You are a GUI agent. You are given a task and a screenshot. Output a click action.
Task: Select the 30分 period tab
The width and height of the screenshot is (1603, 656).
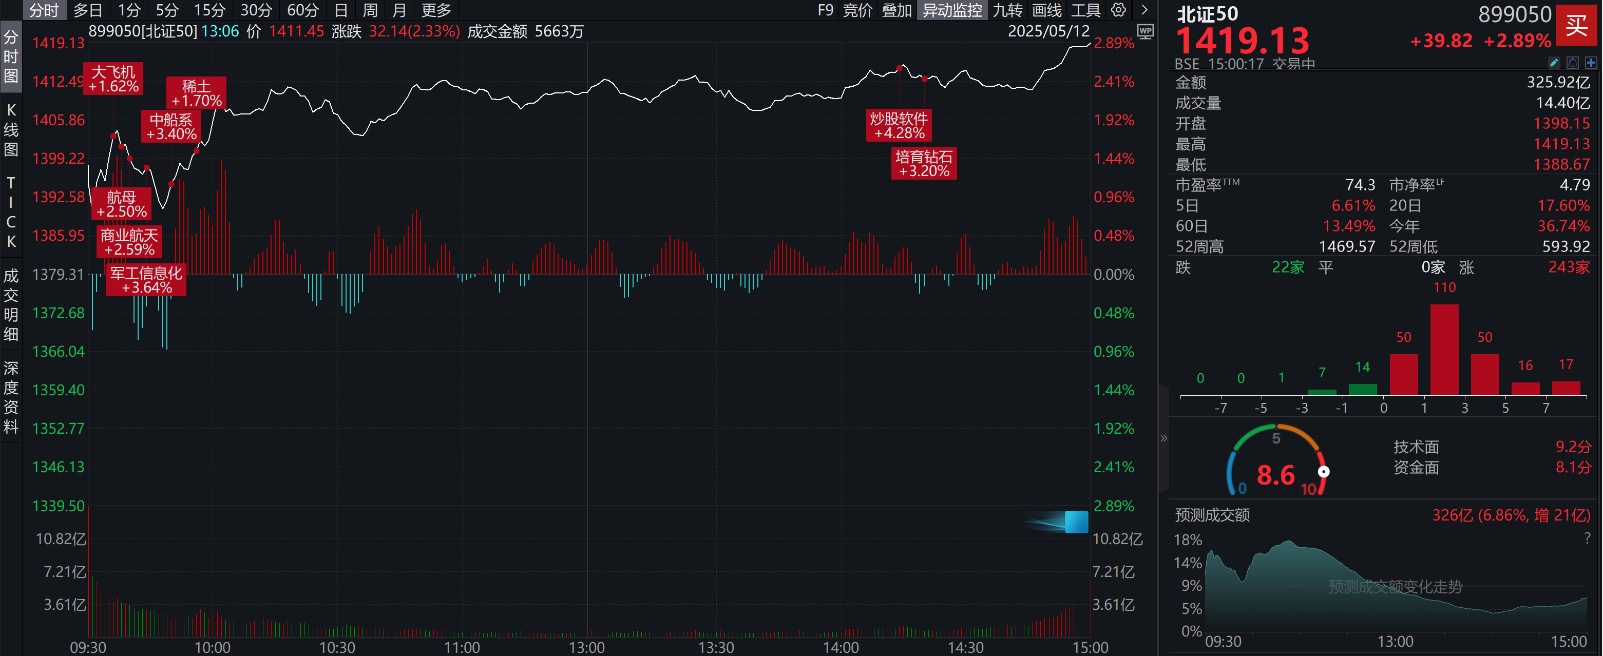[256, 10]
